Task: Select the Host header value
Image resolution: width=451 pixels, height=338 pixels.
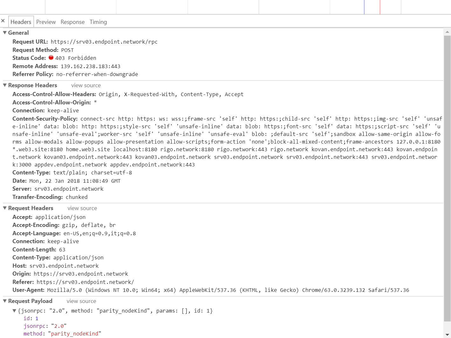Action: (64, 266)
